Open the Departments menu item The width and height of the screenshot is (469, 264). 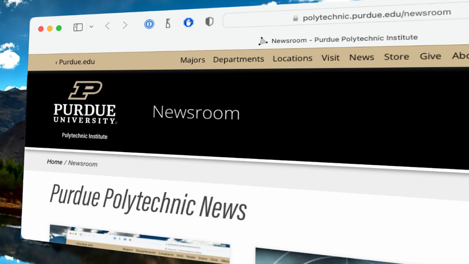[239, 59]
